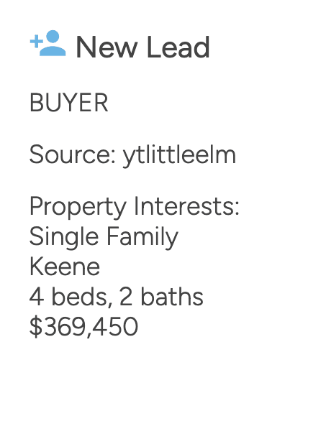Click the Source: ytlittleelm text

(132, 155)
